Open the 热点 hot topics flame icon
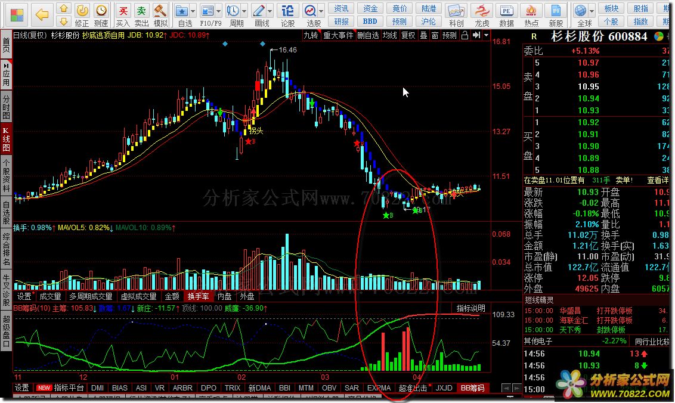Screen dimensions: 675x403 point(531,15)
